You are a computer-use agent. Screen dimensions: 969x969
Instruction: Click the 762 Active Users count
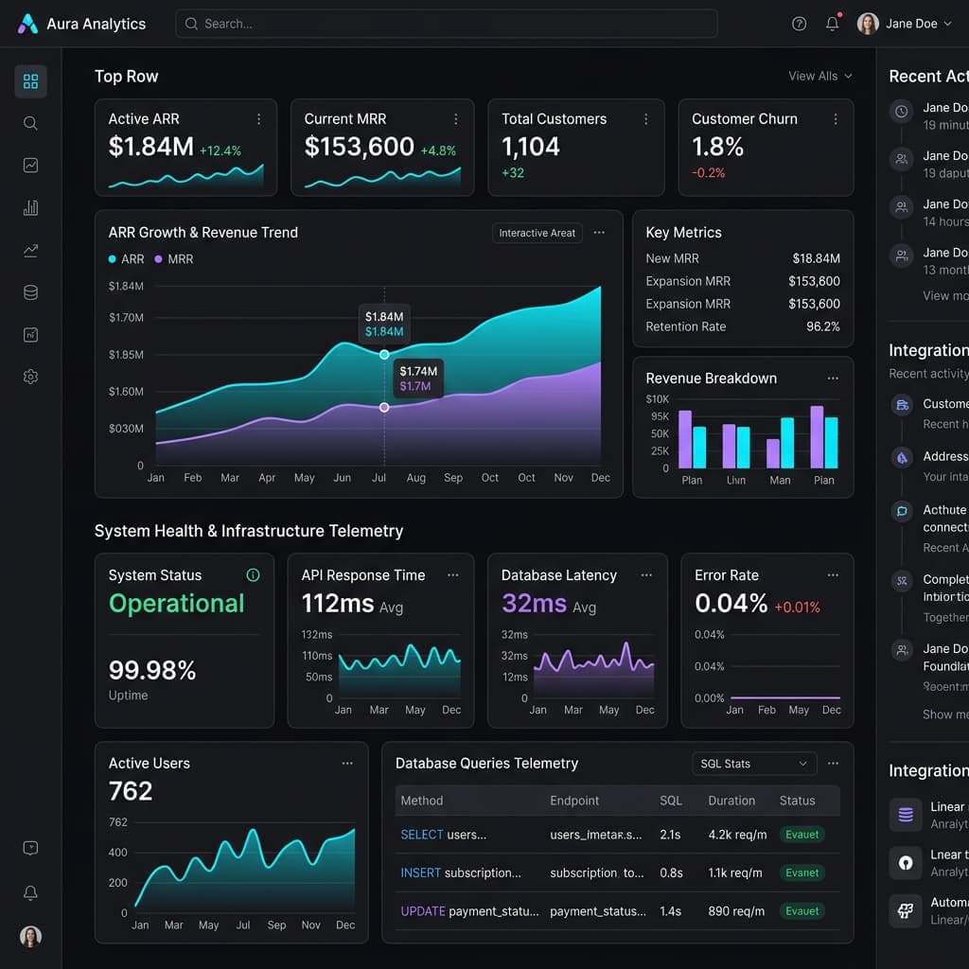pos(131,791)
